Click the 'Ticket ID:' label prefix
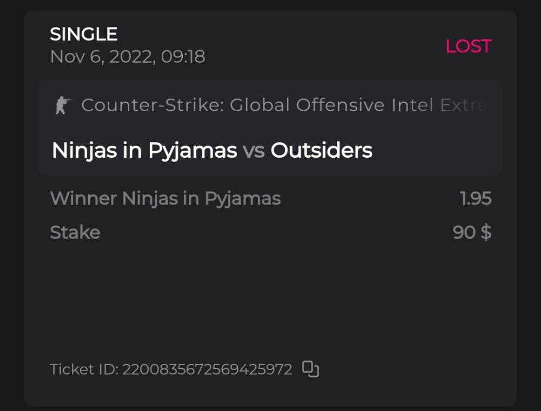The height and width of the screenshot is (411, 541). [x=84, y=369]
